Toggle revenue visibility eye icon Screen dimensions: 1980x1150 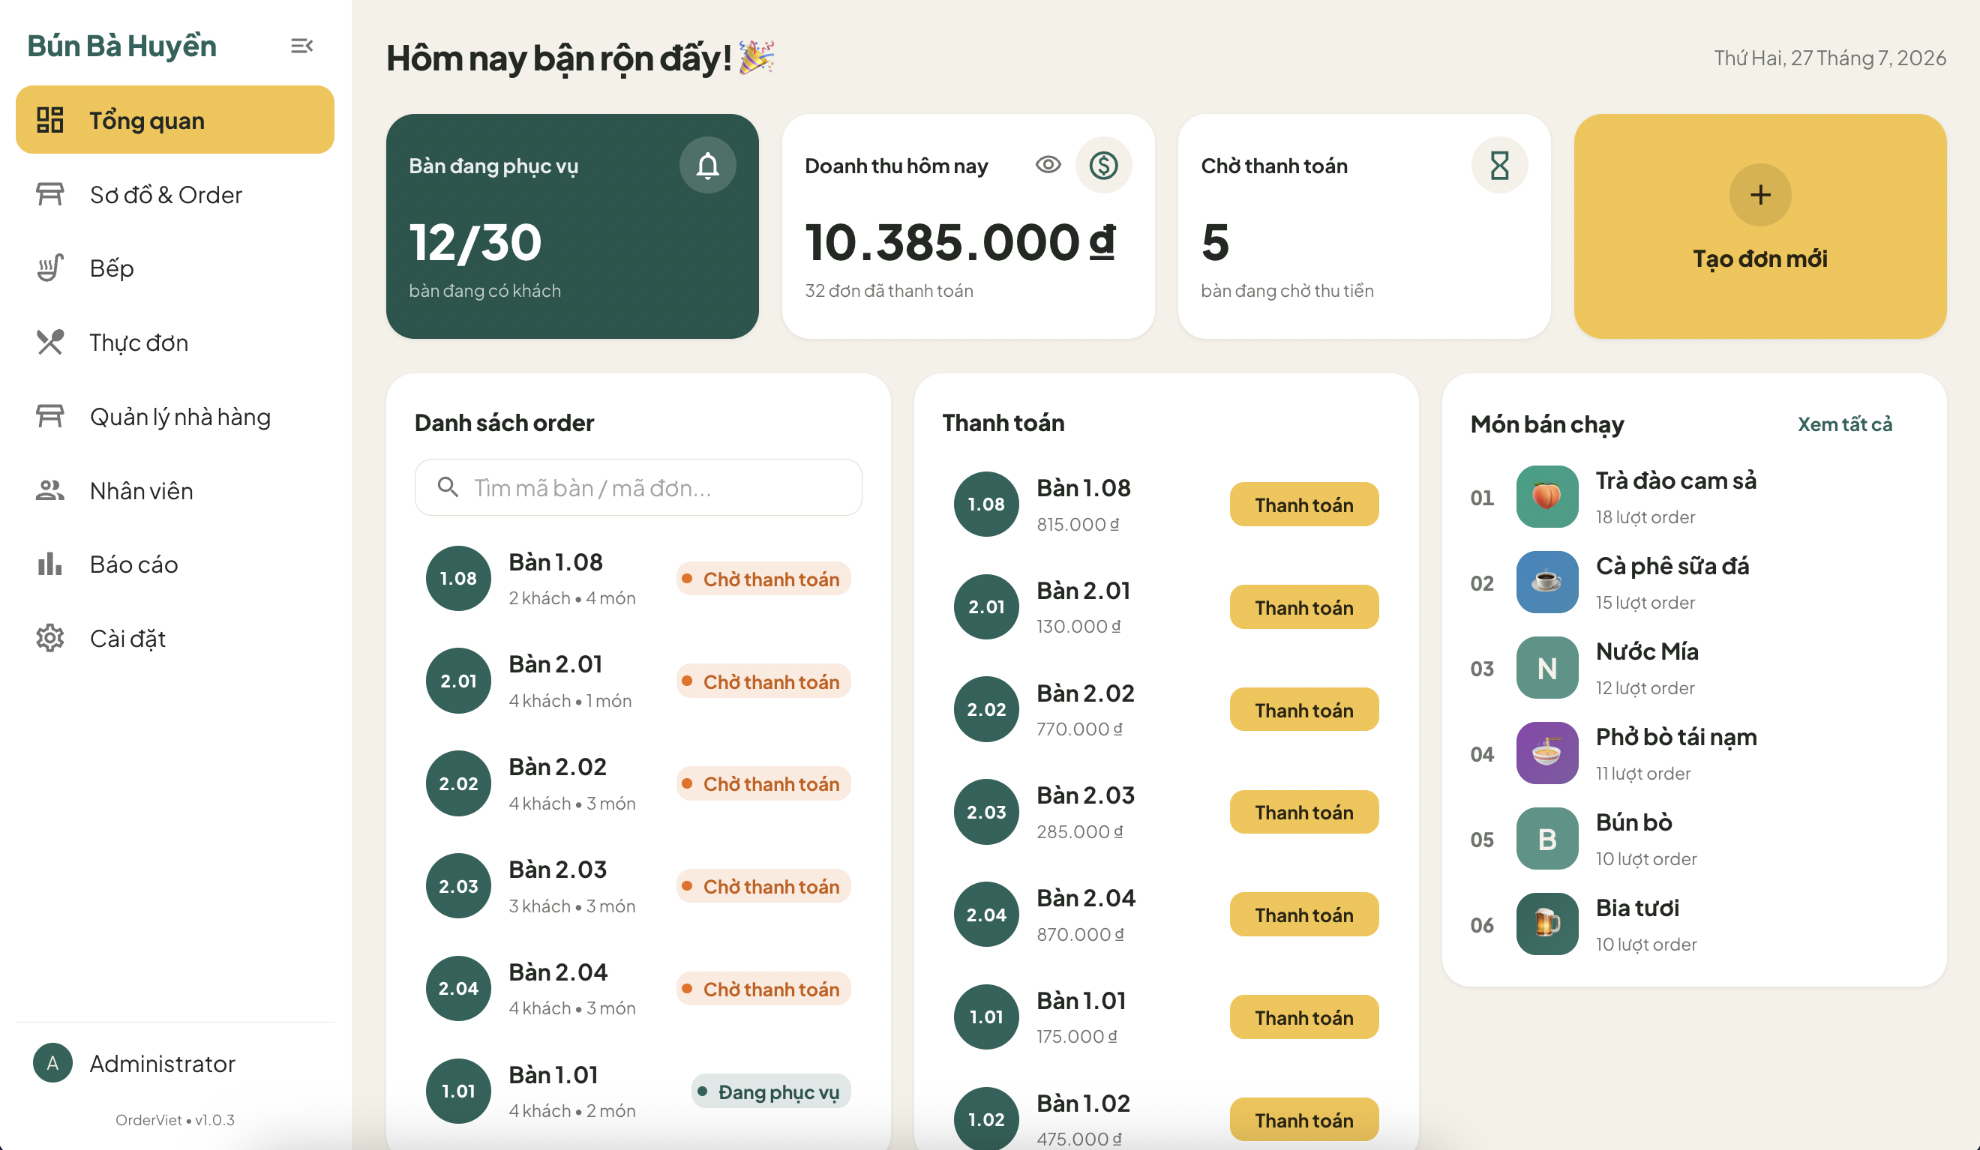tap(1048, 165)
